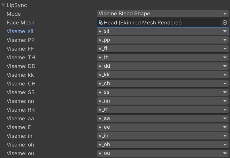This screenshot has width=230, height=158.
Task: Open the Viseme CH dropdown v_ch
Action: 163,84
